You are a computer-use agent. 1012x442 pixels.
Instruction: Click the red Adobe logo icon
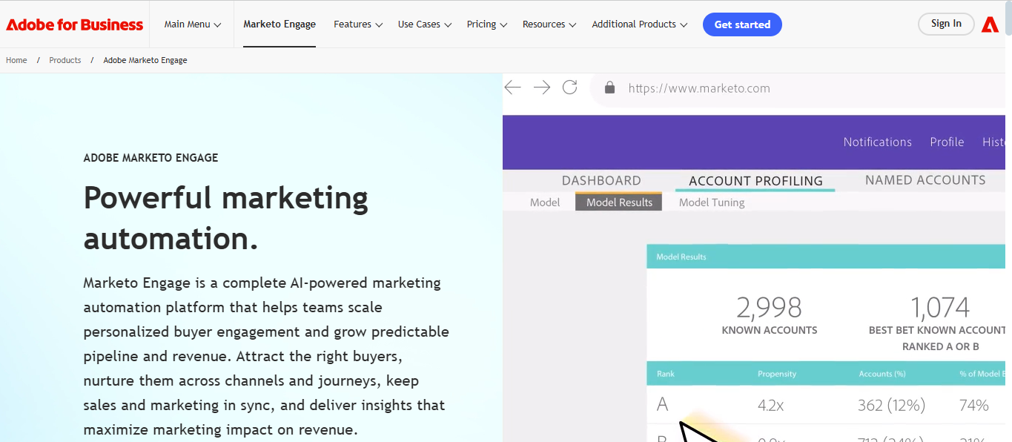(x=990, y=24)
